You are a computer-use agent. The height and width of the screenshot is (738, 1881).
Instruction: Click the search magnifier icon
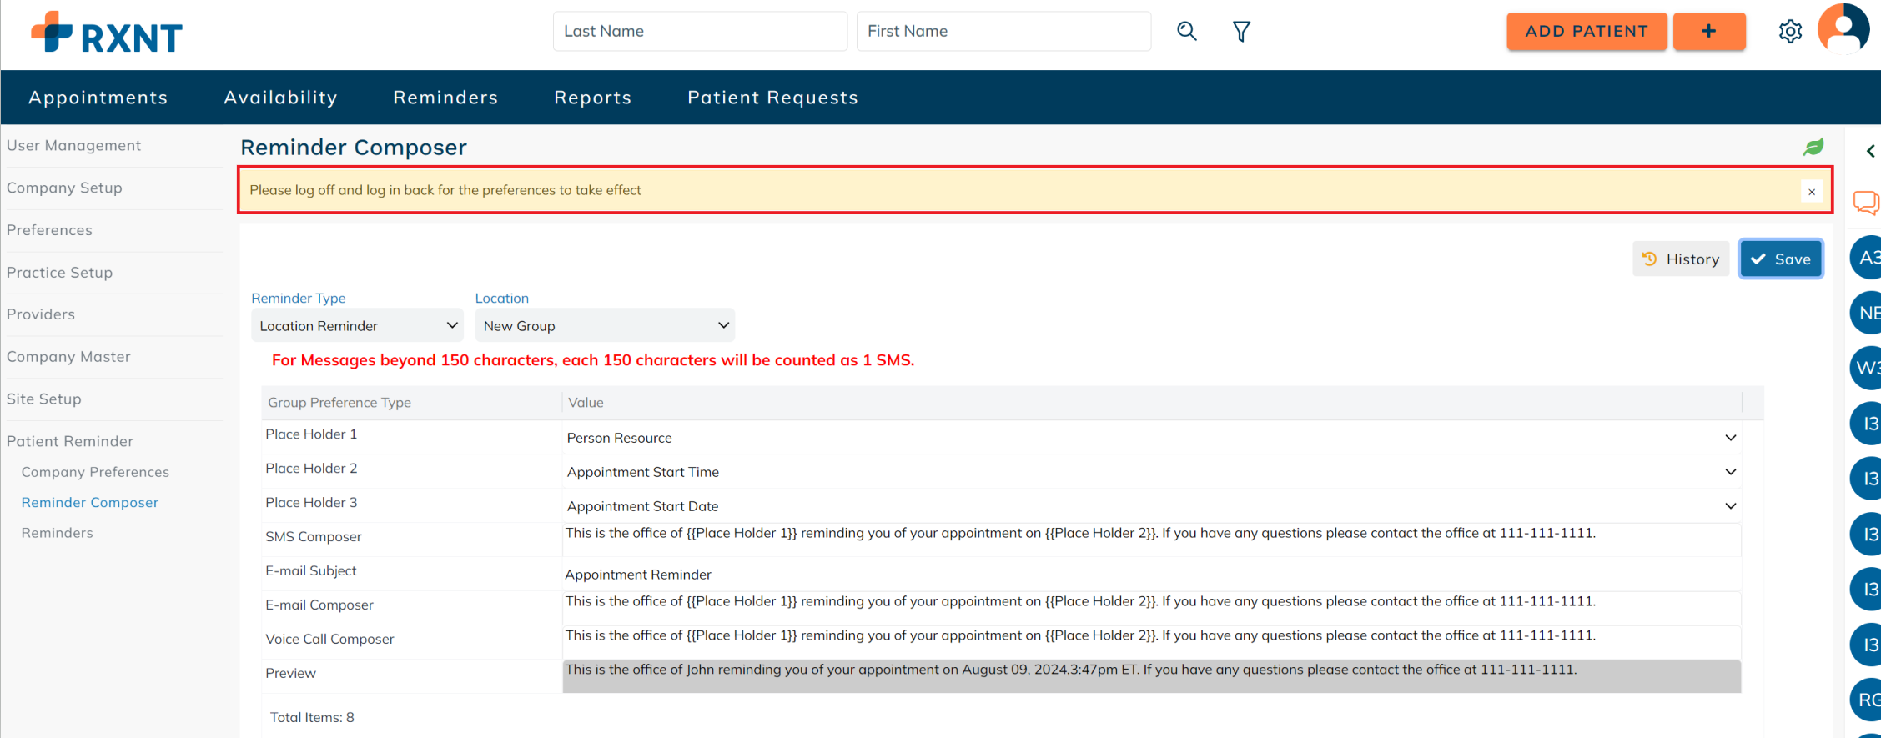tap(1186, 32)
